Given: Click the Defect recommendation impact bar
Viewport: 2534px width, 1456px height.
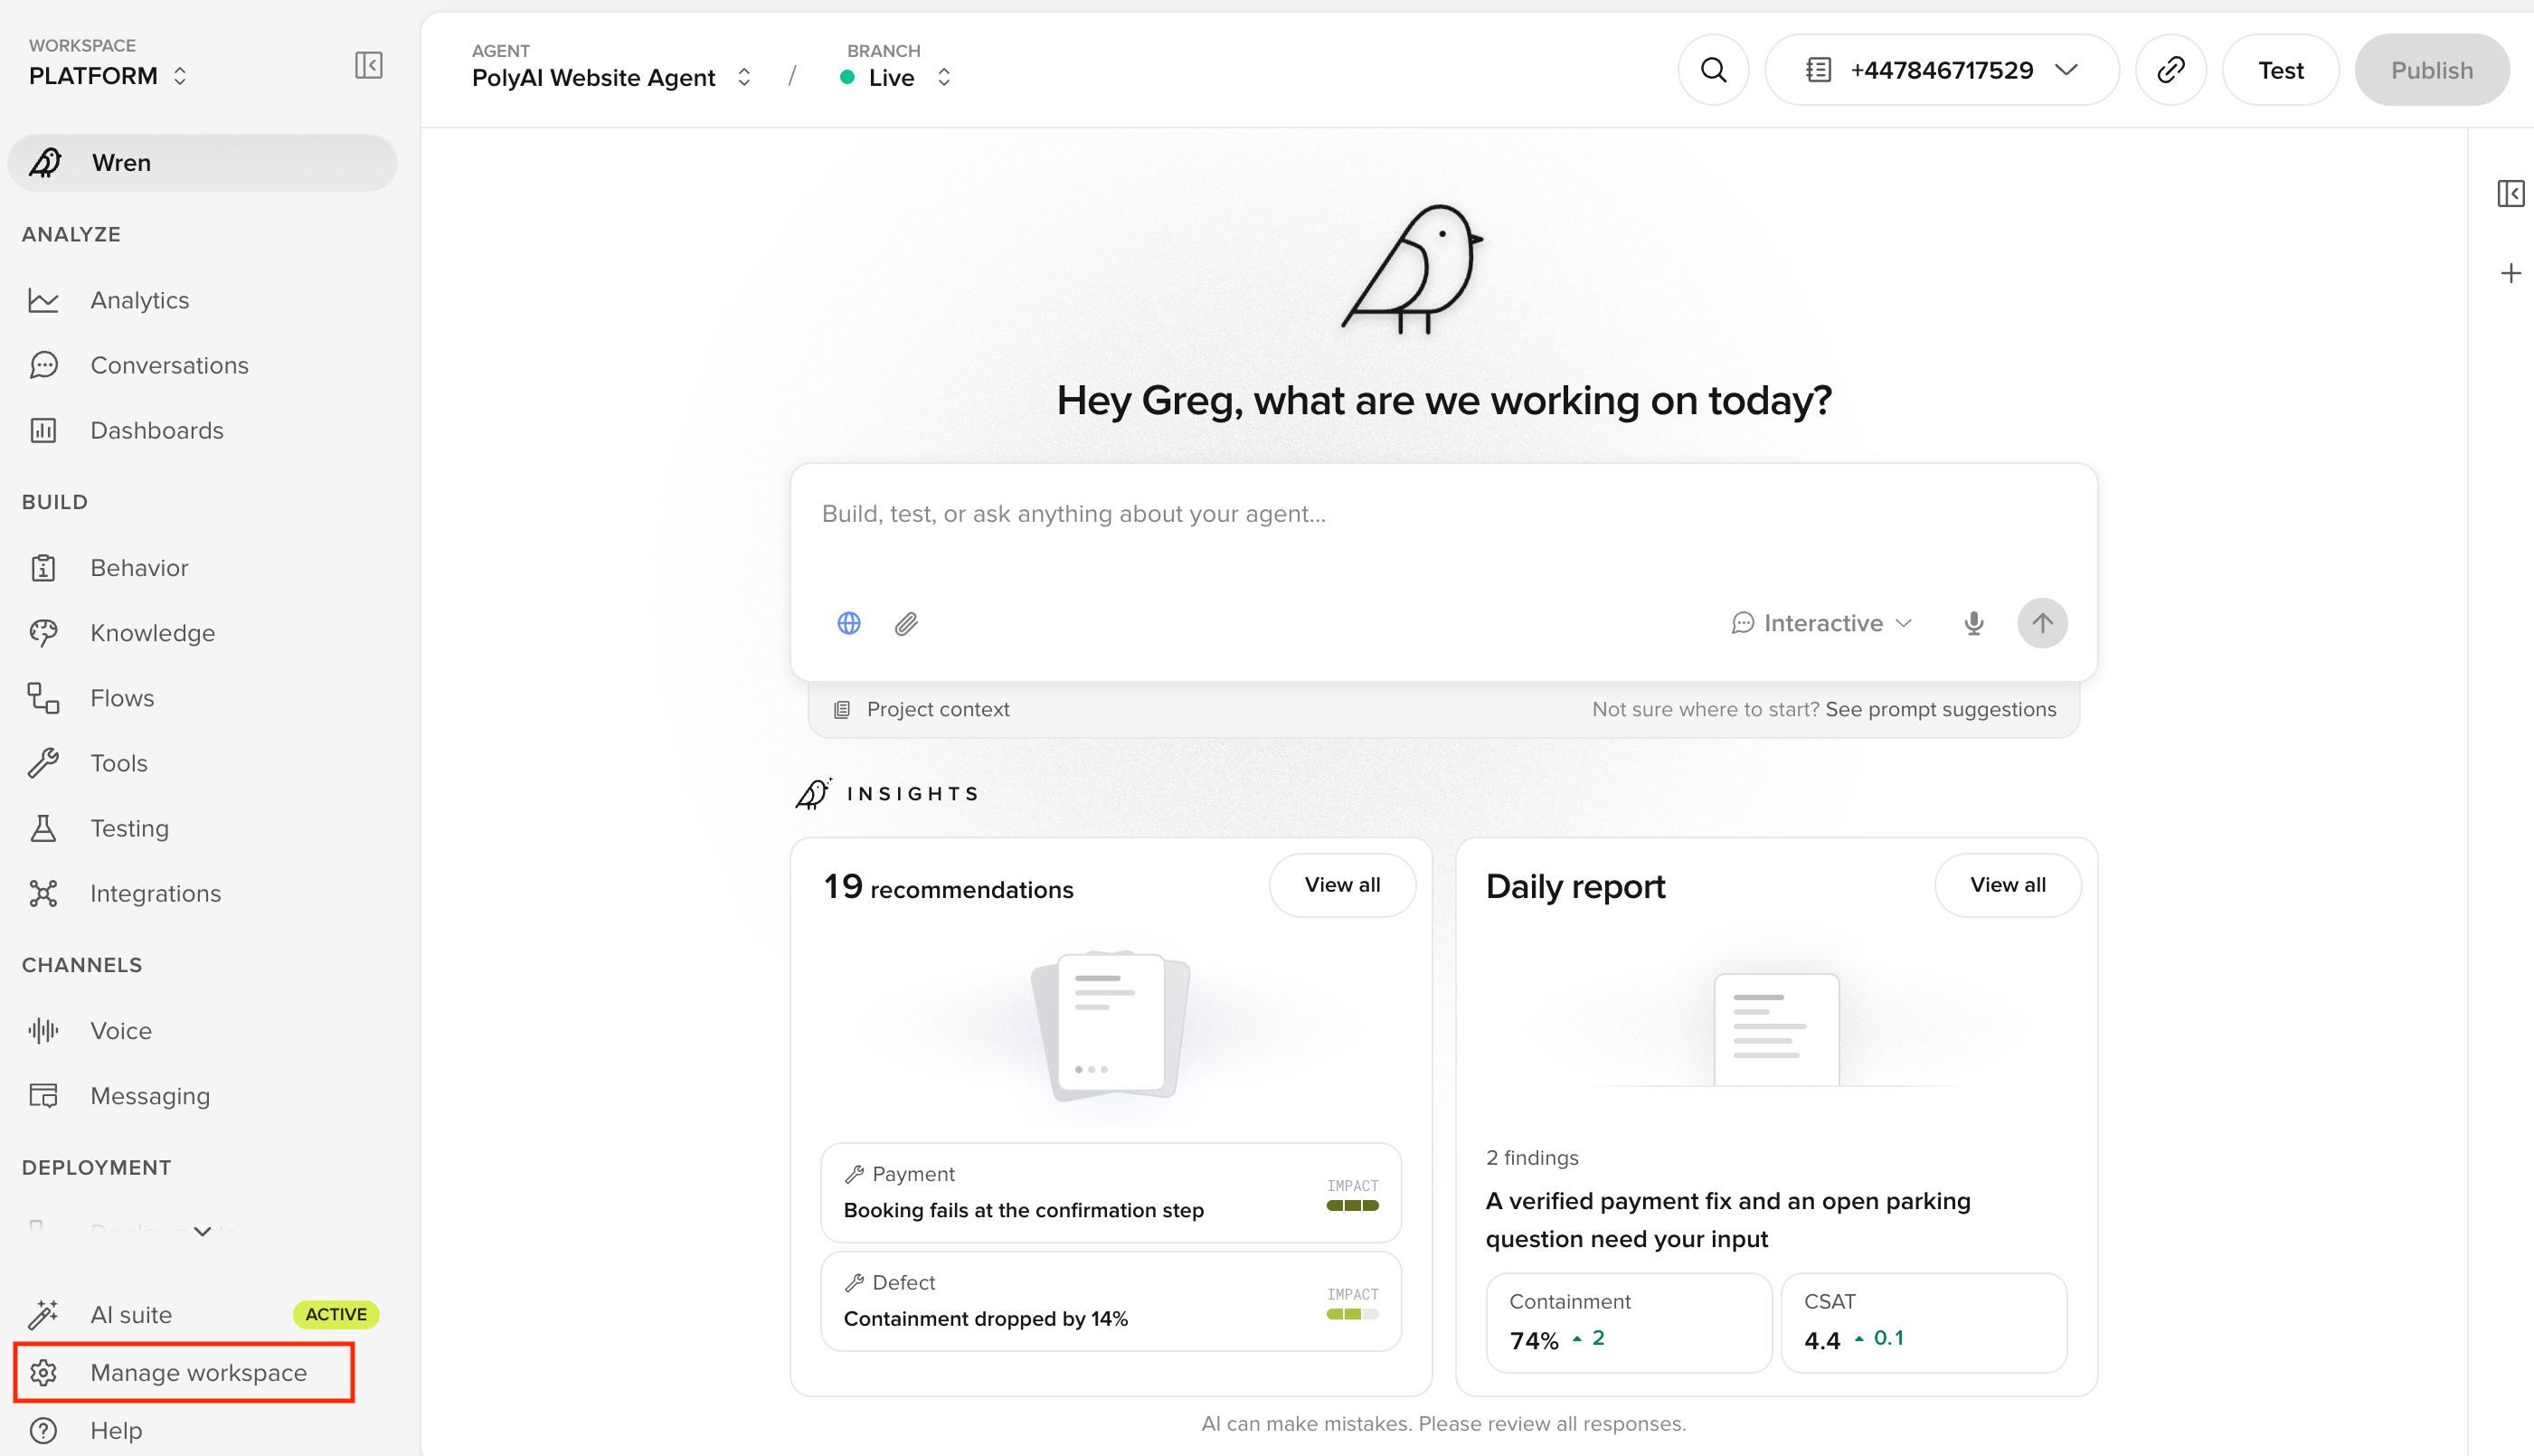Looking at the screenshot, I should pyautogui.click(x=1352, y=1314).
